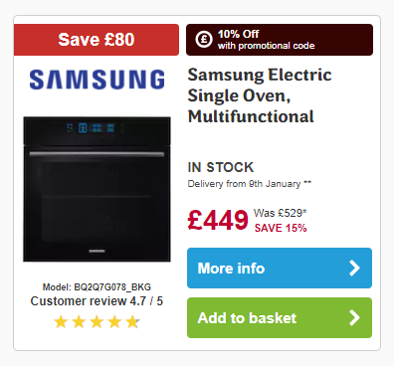Image resolution: width=394 pixels, height=366 pixels.
Task: Click the £449 price
Action: coord(218,220)
